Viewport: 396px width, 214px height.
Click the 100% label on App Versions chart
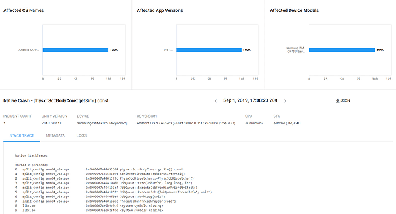[x=247, y=50]
